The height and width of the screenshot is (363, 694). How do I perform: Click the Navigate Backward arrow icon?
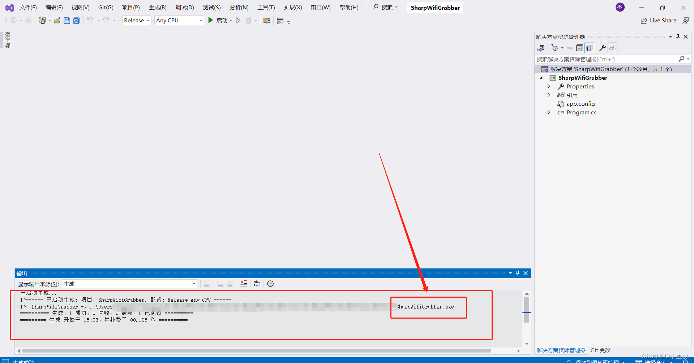point(13,20)
